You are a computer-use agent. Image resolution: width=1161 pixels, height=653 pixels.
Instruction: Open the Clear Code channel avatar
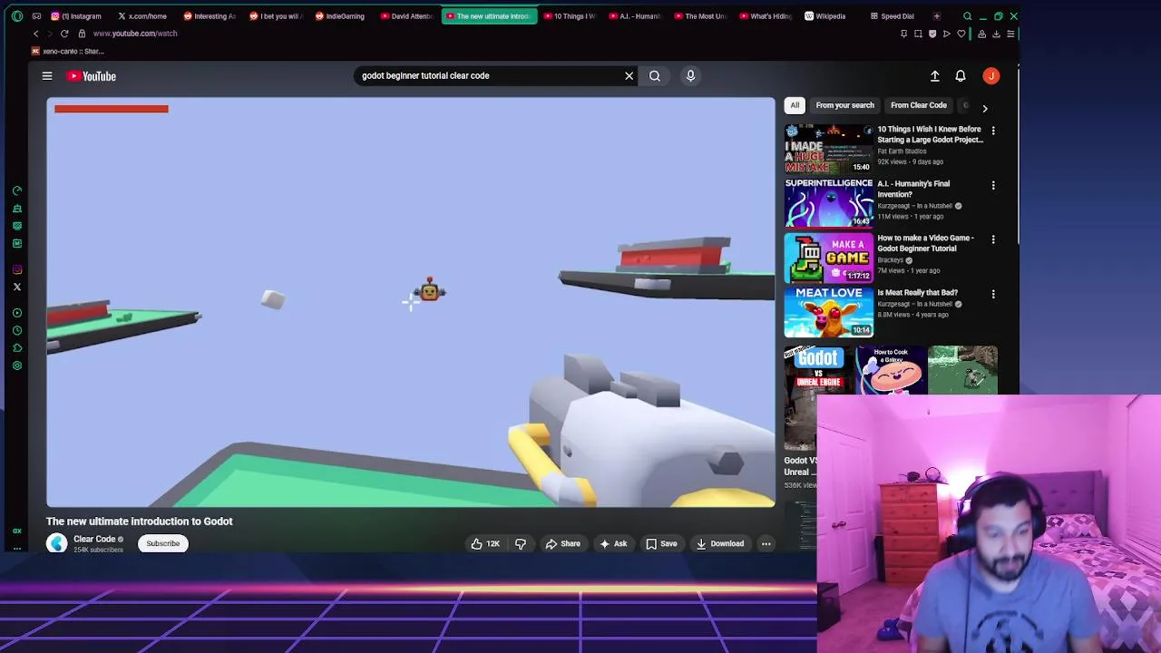pos(57,544)
